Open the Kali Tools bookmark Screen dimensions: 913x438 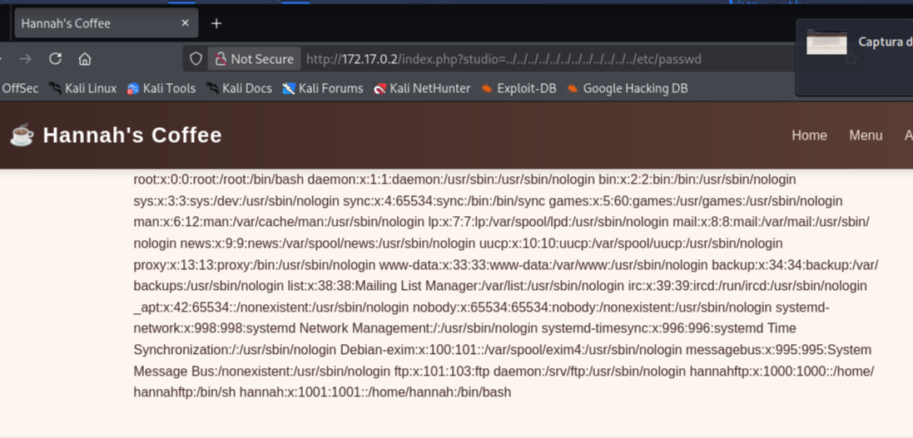coord(161,88)
